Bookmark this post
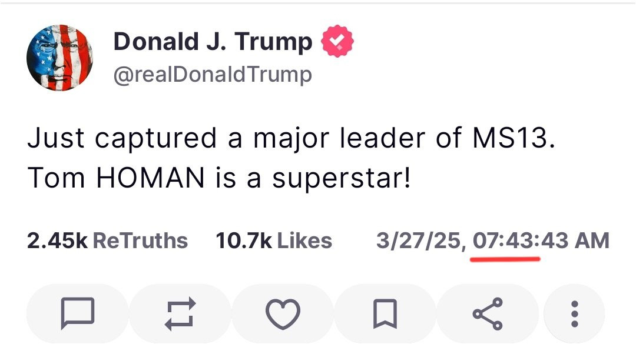 tap(385, 313)
